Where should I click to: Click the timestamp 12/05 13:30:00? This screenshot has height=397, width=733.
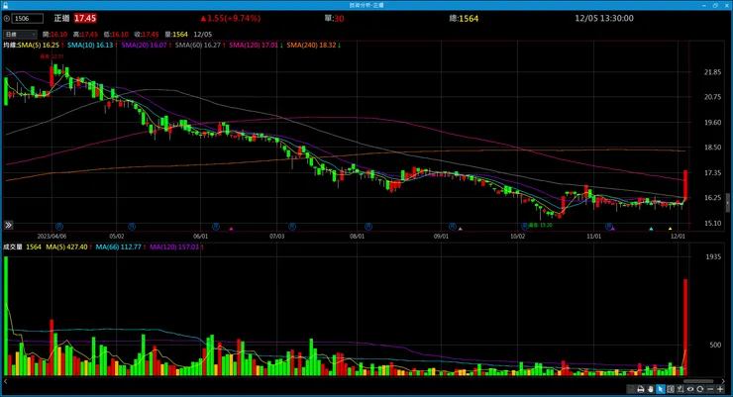[x=604, y=18]
